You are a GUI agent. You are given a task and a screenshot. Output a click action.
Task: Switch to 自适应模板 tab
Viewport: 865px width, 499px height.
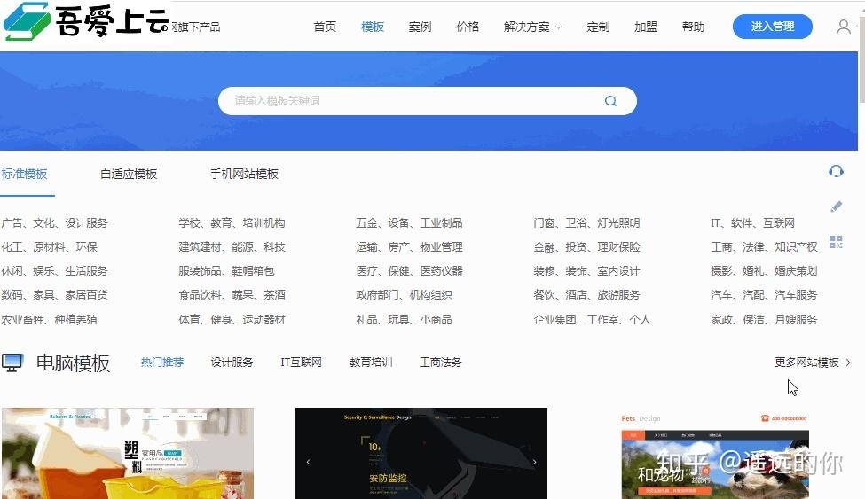129,175
